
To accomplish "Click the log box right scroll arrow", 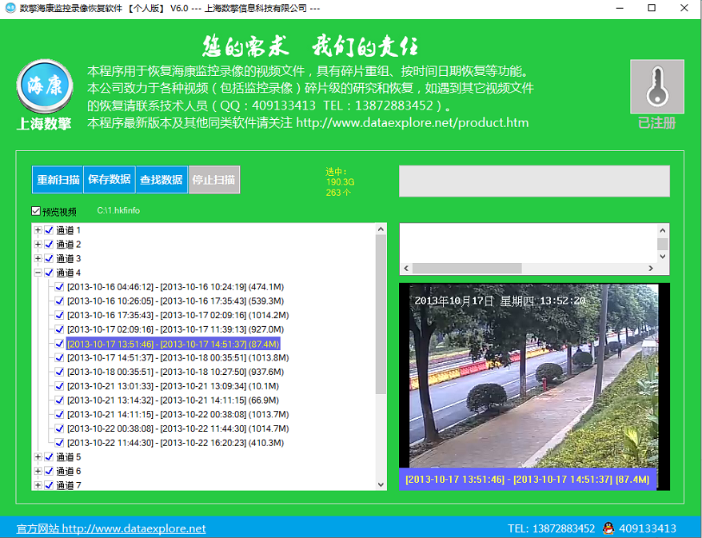I will pos(651,268).
